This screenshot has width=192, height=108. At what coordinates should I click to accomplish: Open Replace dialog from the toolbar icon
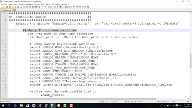point(39,7)
